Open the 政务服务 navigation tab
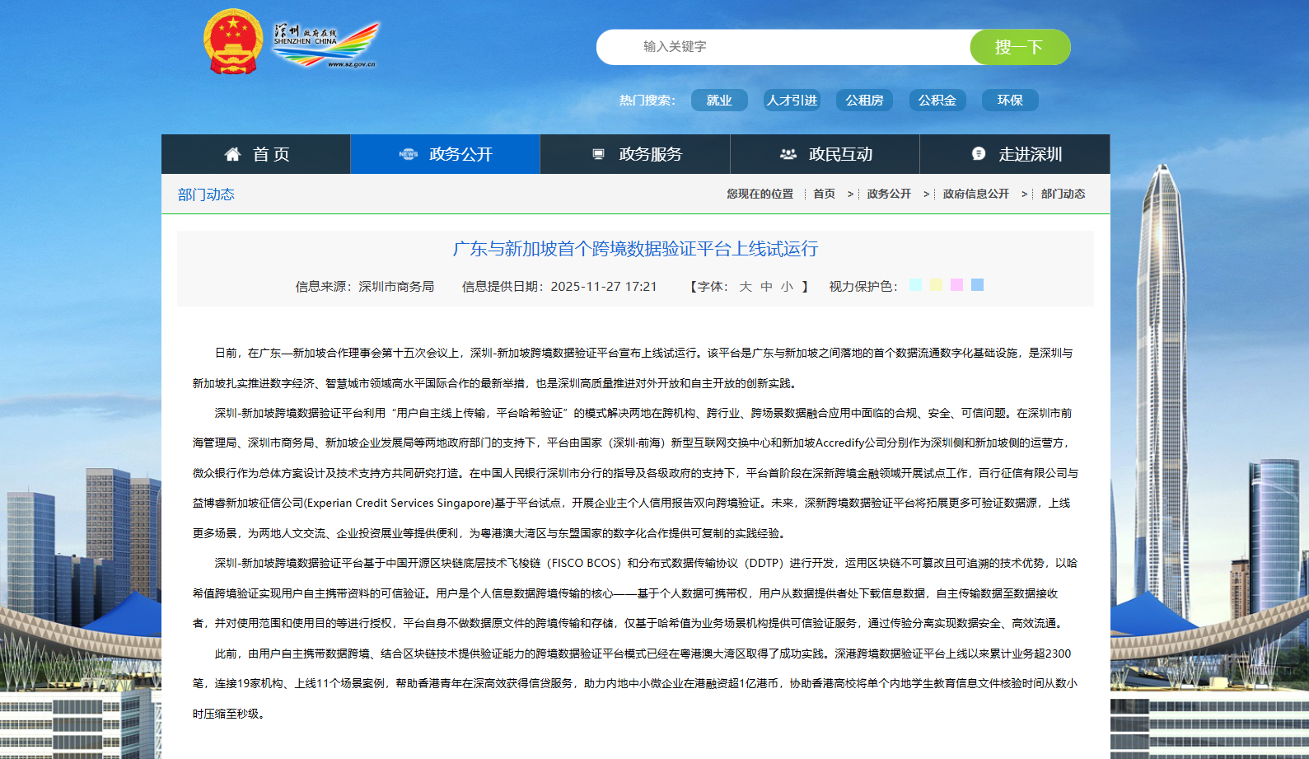The image size is (1309, 759). [650, 154]
